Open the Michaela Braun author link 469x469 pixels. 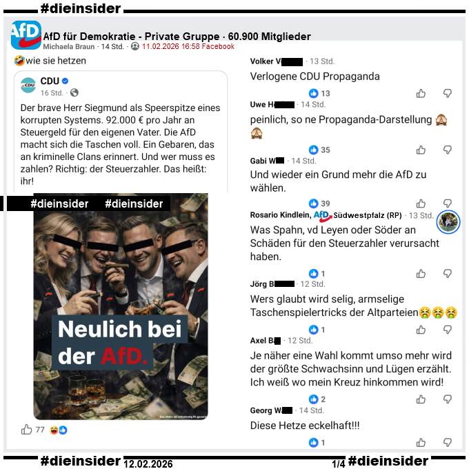(x=69, y=47)
